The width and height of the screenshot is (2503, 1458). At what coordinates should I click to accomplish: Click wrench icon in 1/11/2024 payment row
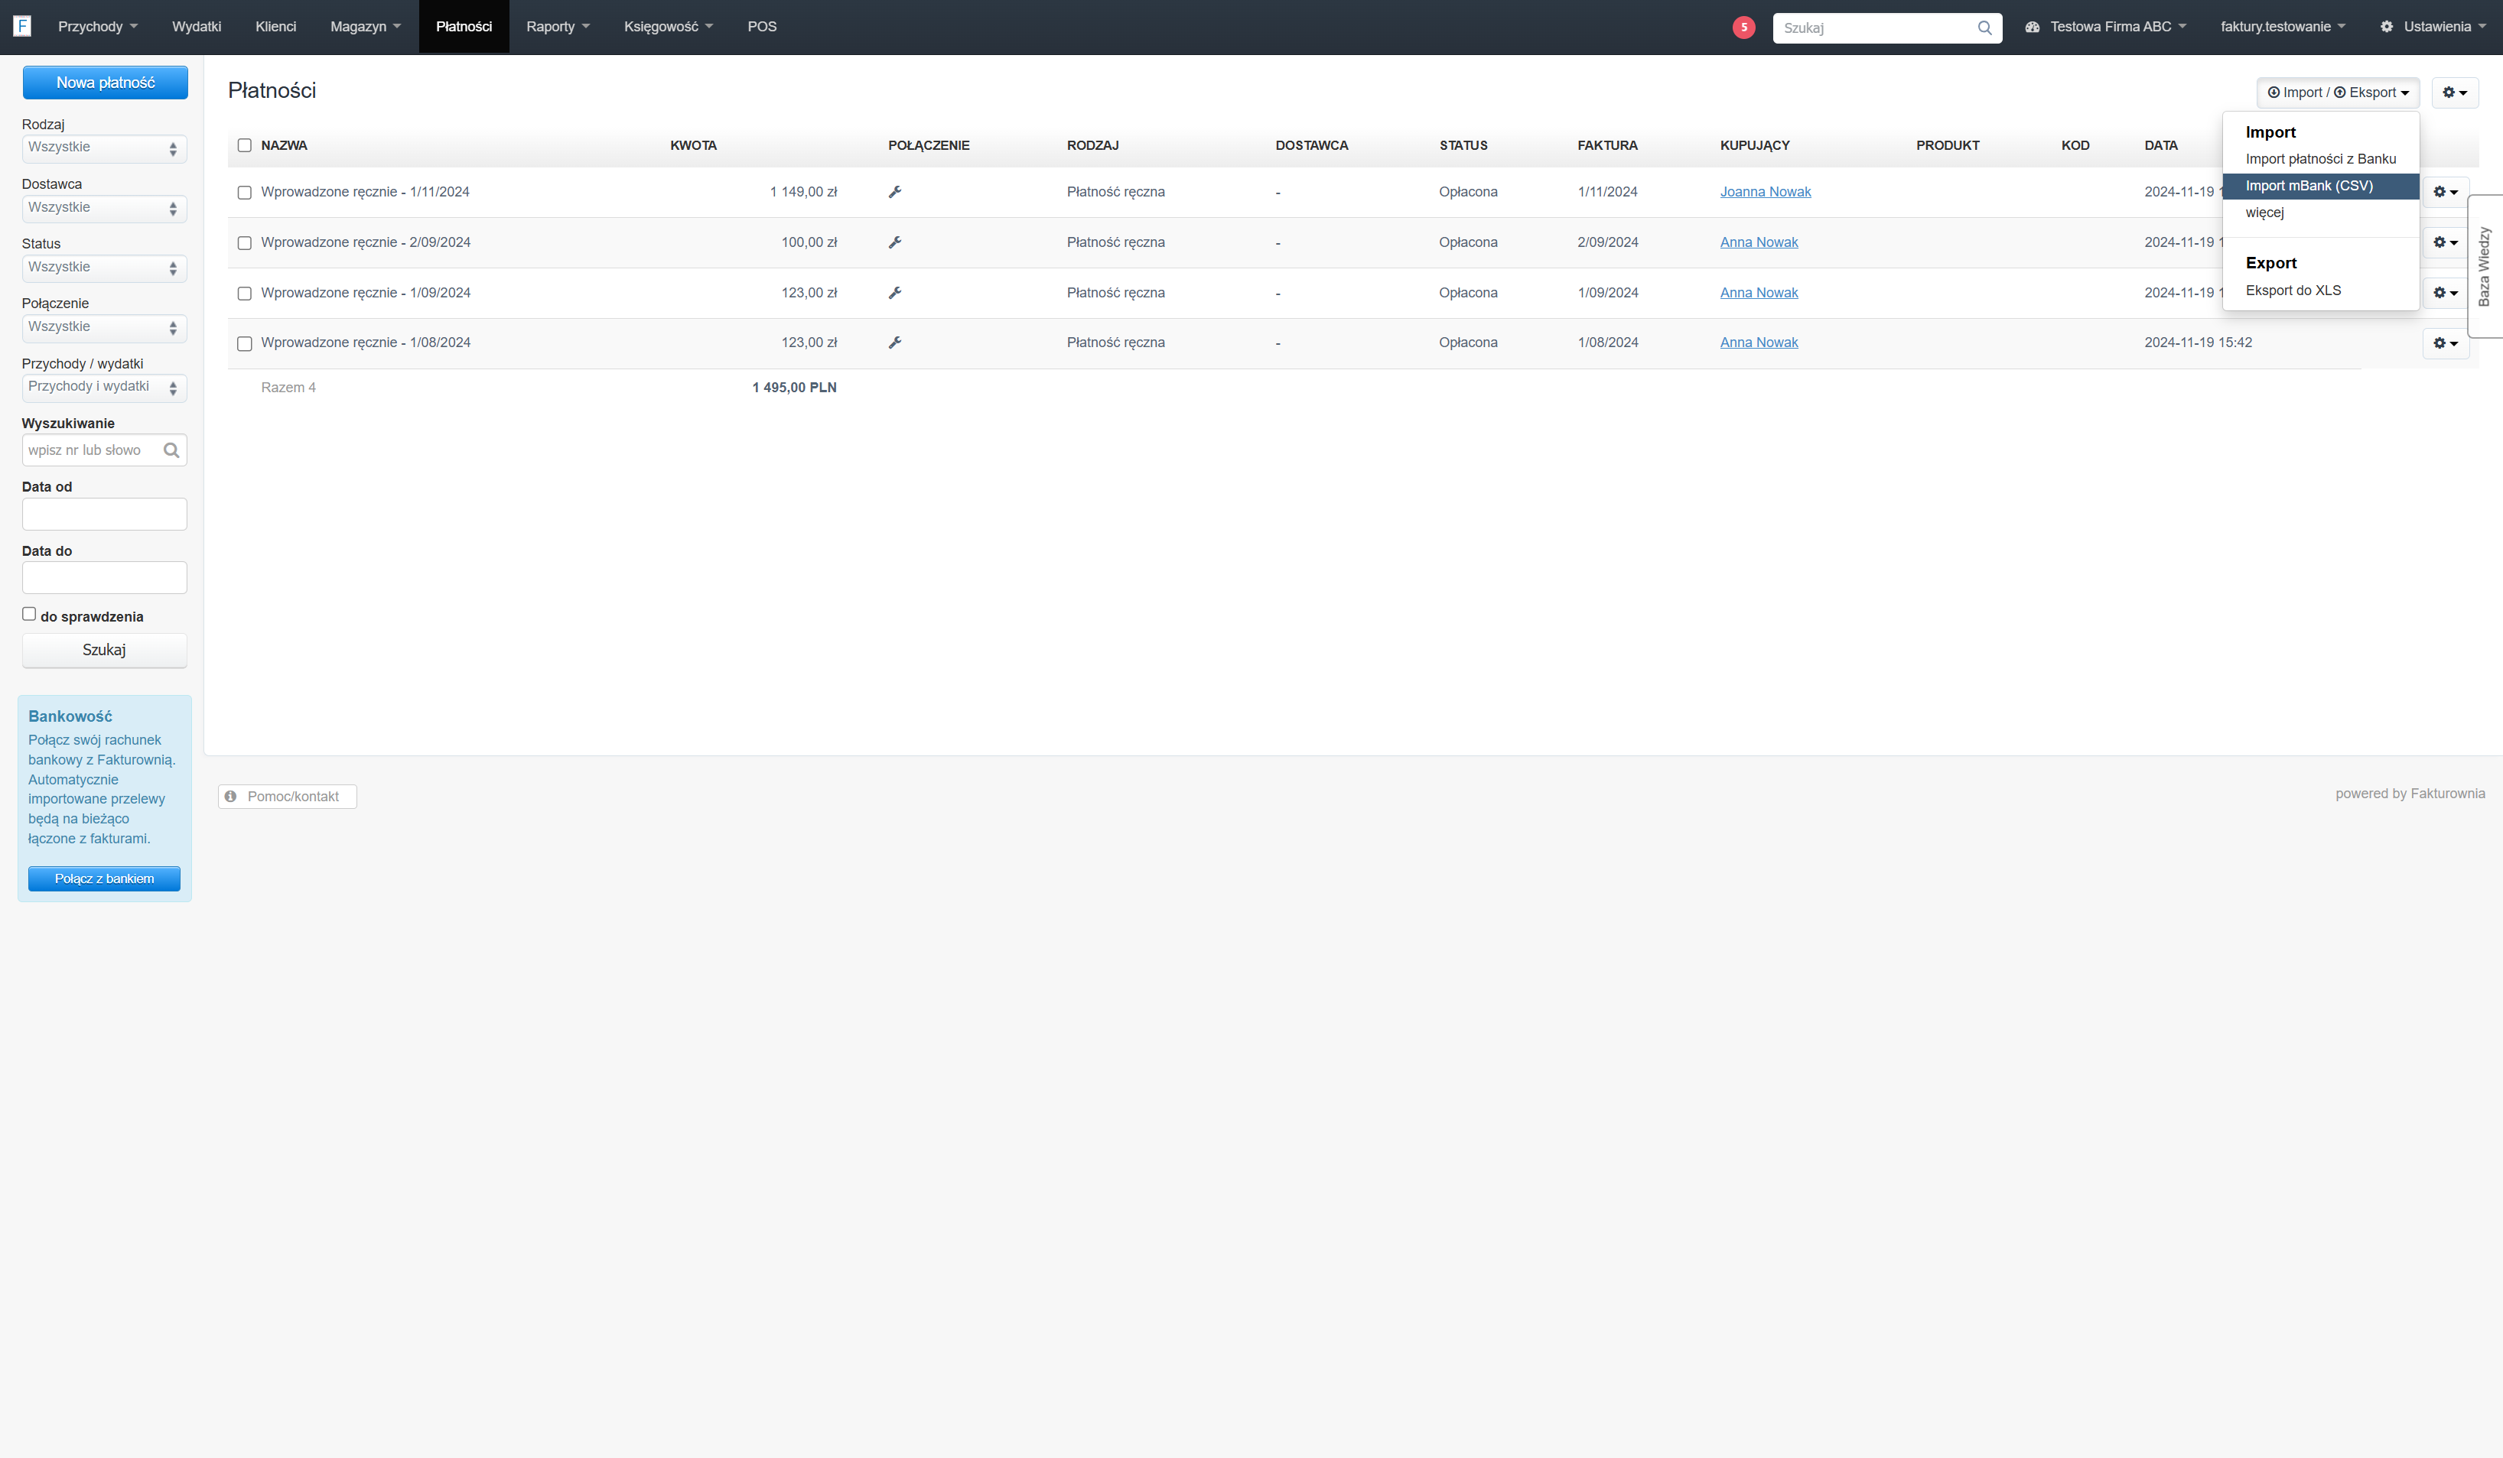coord(895,192)
